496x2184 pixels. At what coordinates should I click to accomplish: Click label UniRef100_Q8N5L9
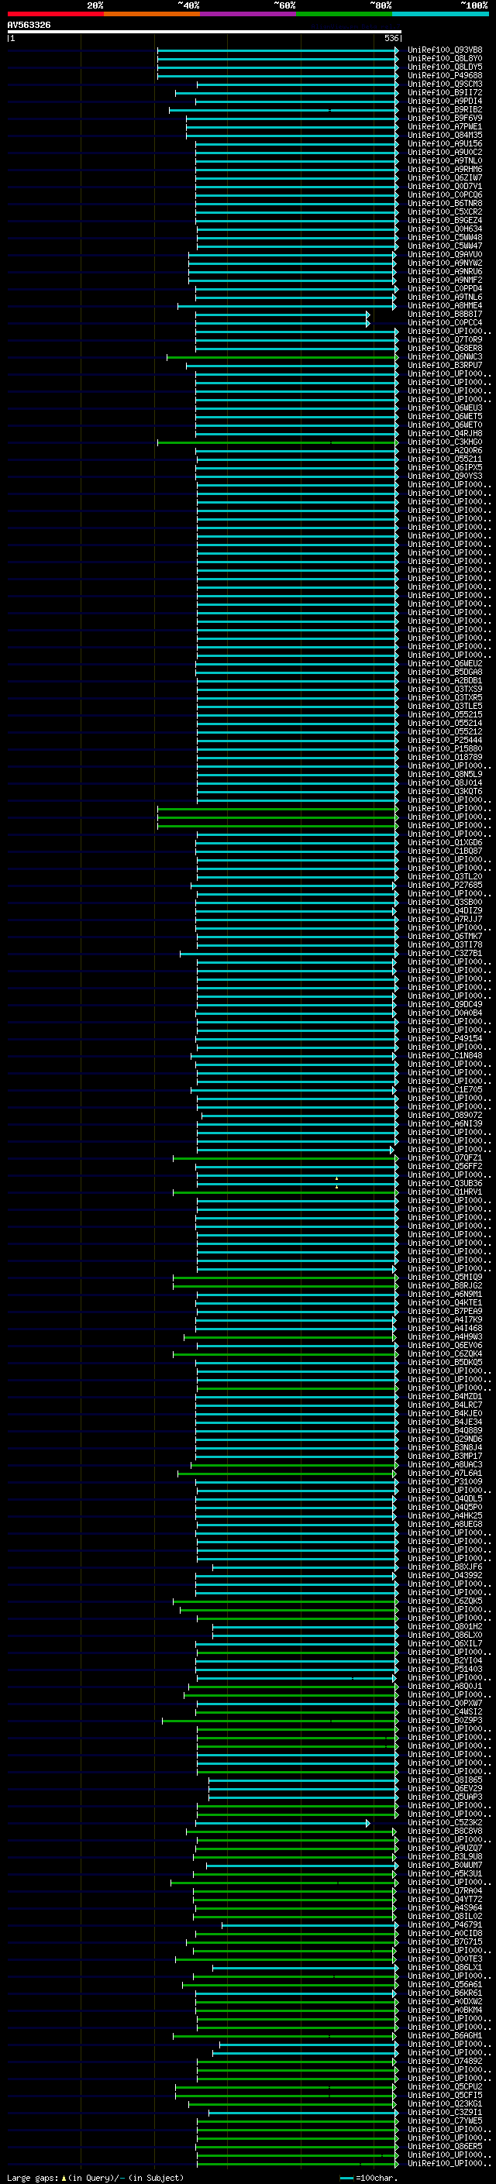[x=444, y=774]
